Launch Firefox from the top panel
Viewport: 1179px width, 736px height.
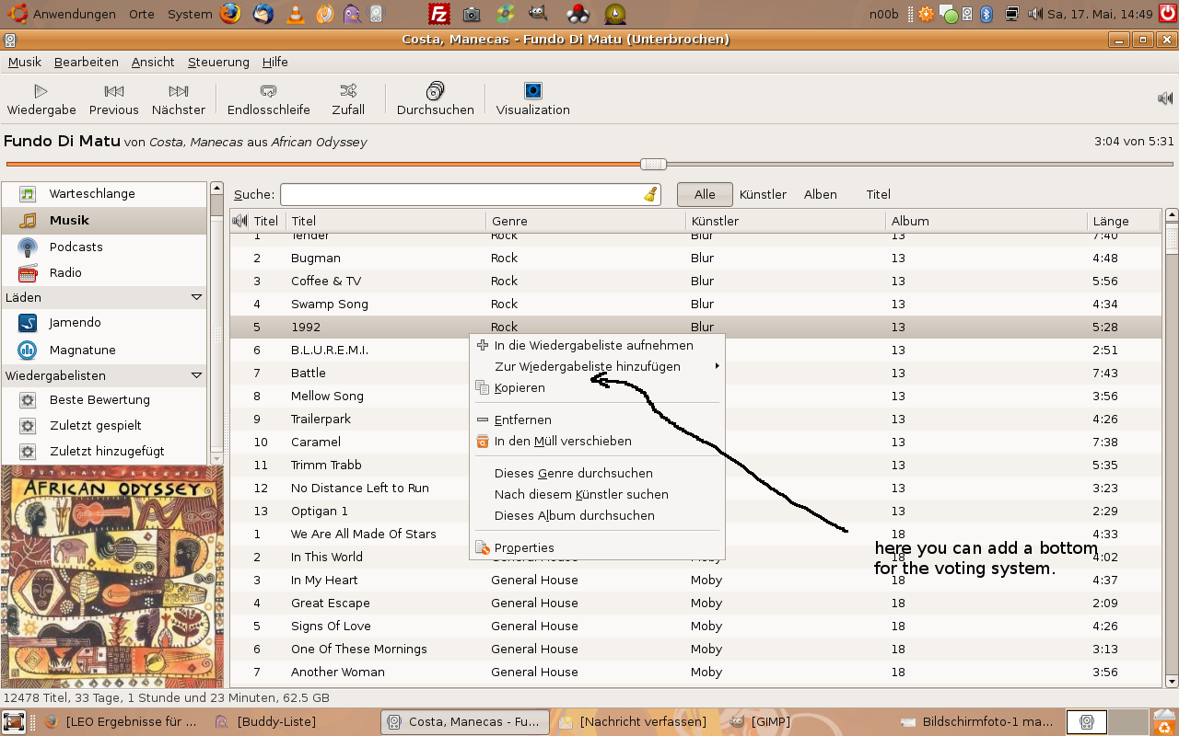pos(230,14)
